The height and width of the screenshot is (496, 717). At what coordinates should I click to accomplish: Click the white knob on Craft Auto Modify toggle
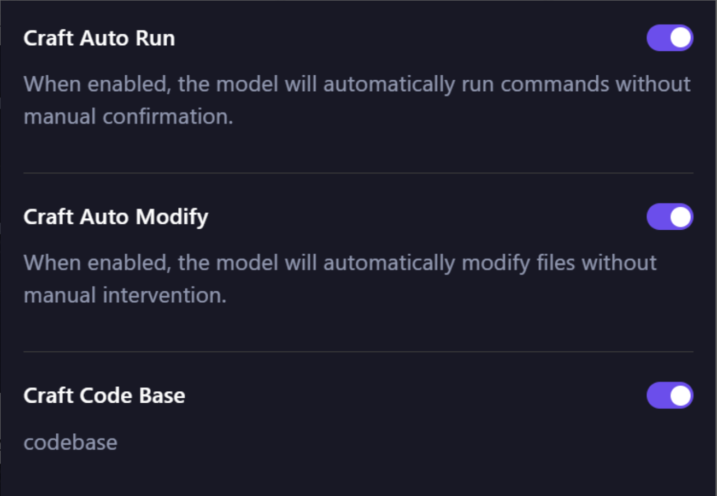click(680, 217)
